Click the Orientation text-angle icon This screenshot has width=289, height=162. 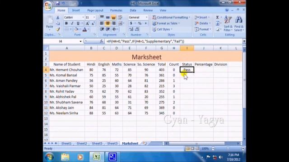point(114,29)
